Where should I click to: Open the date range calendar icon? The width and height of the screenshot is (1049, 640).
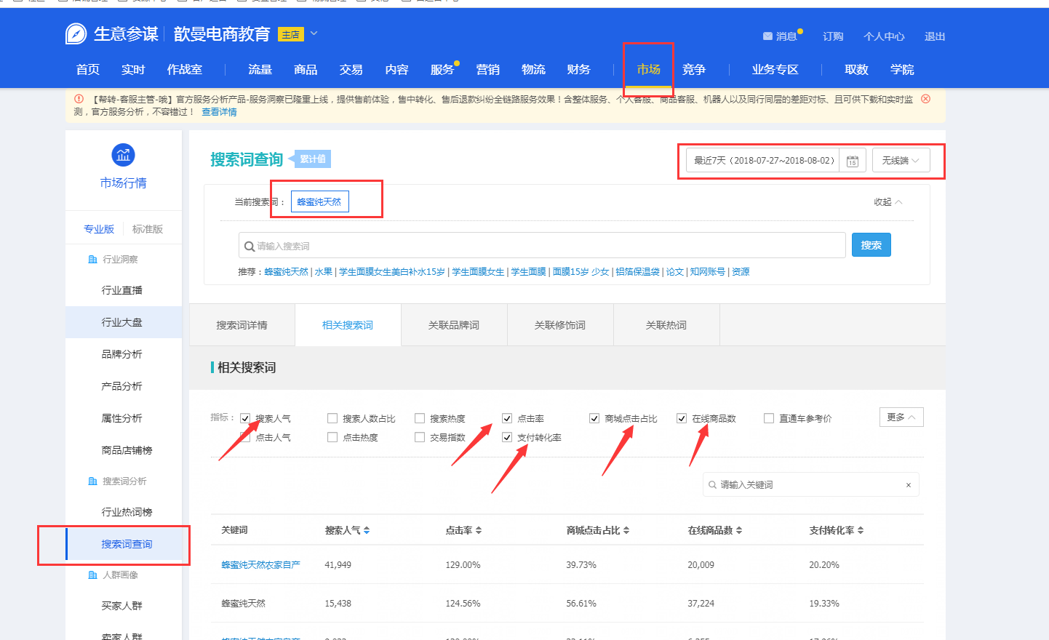point(852,161)
